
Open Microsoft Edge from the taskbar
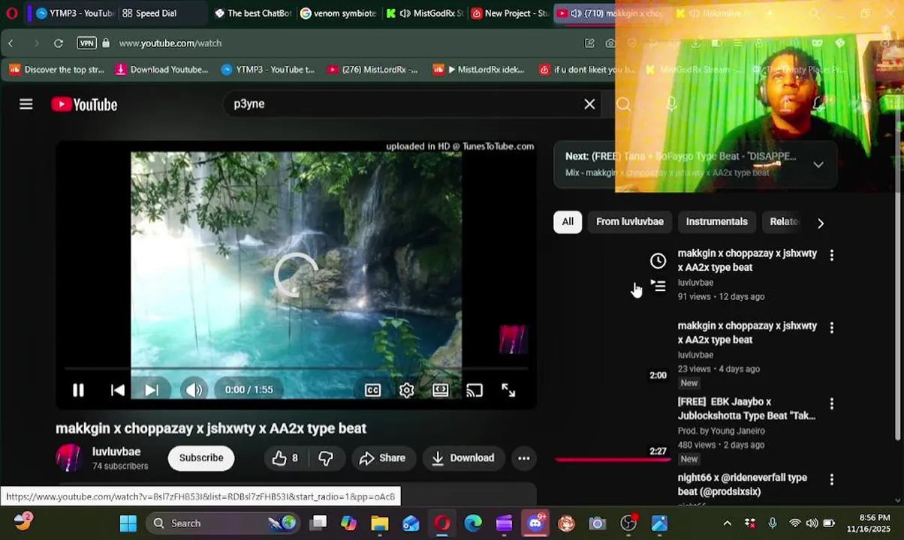[473, 523]
